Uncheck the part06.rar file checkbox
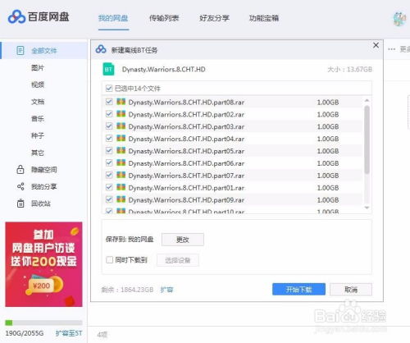 tap(109, 163)
